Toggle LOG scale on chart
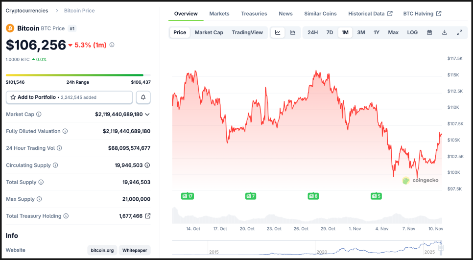This screenshot has height=260, width=473. coord(412,33)
